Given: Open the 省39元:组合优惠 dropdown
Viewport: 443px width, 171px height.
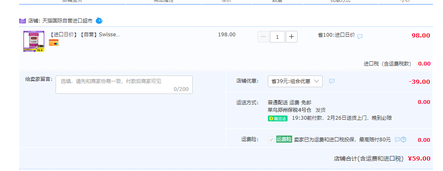Looking at the screenshot, I should tap(295, 81).
